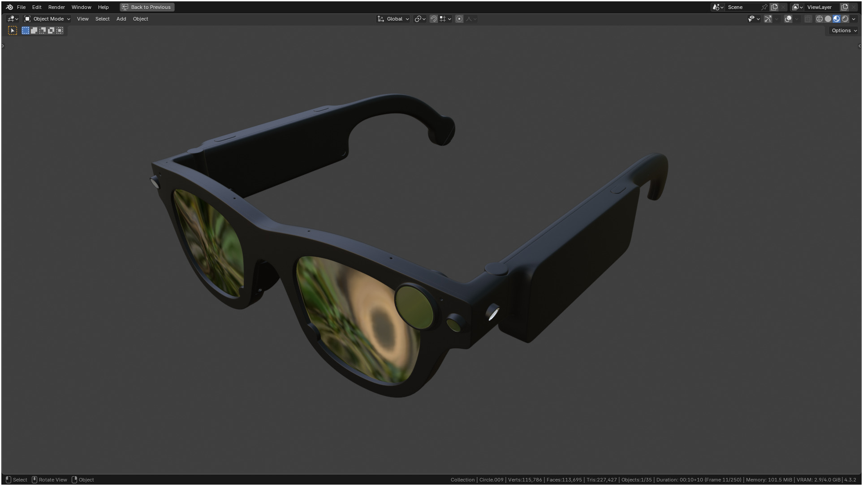Open the Blender logo application menu

[x=9, y=7]
